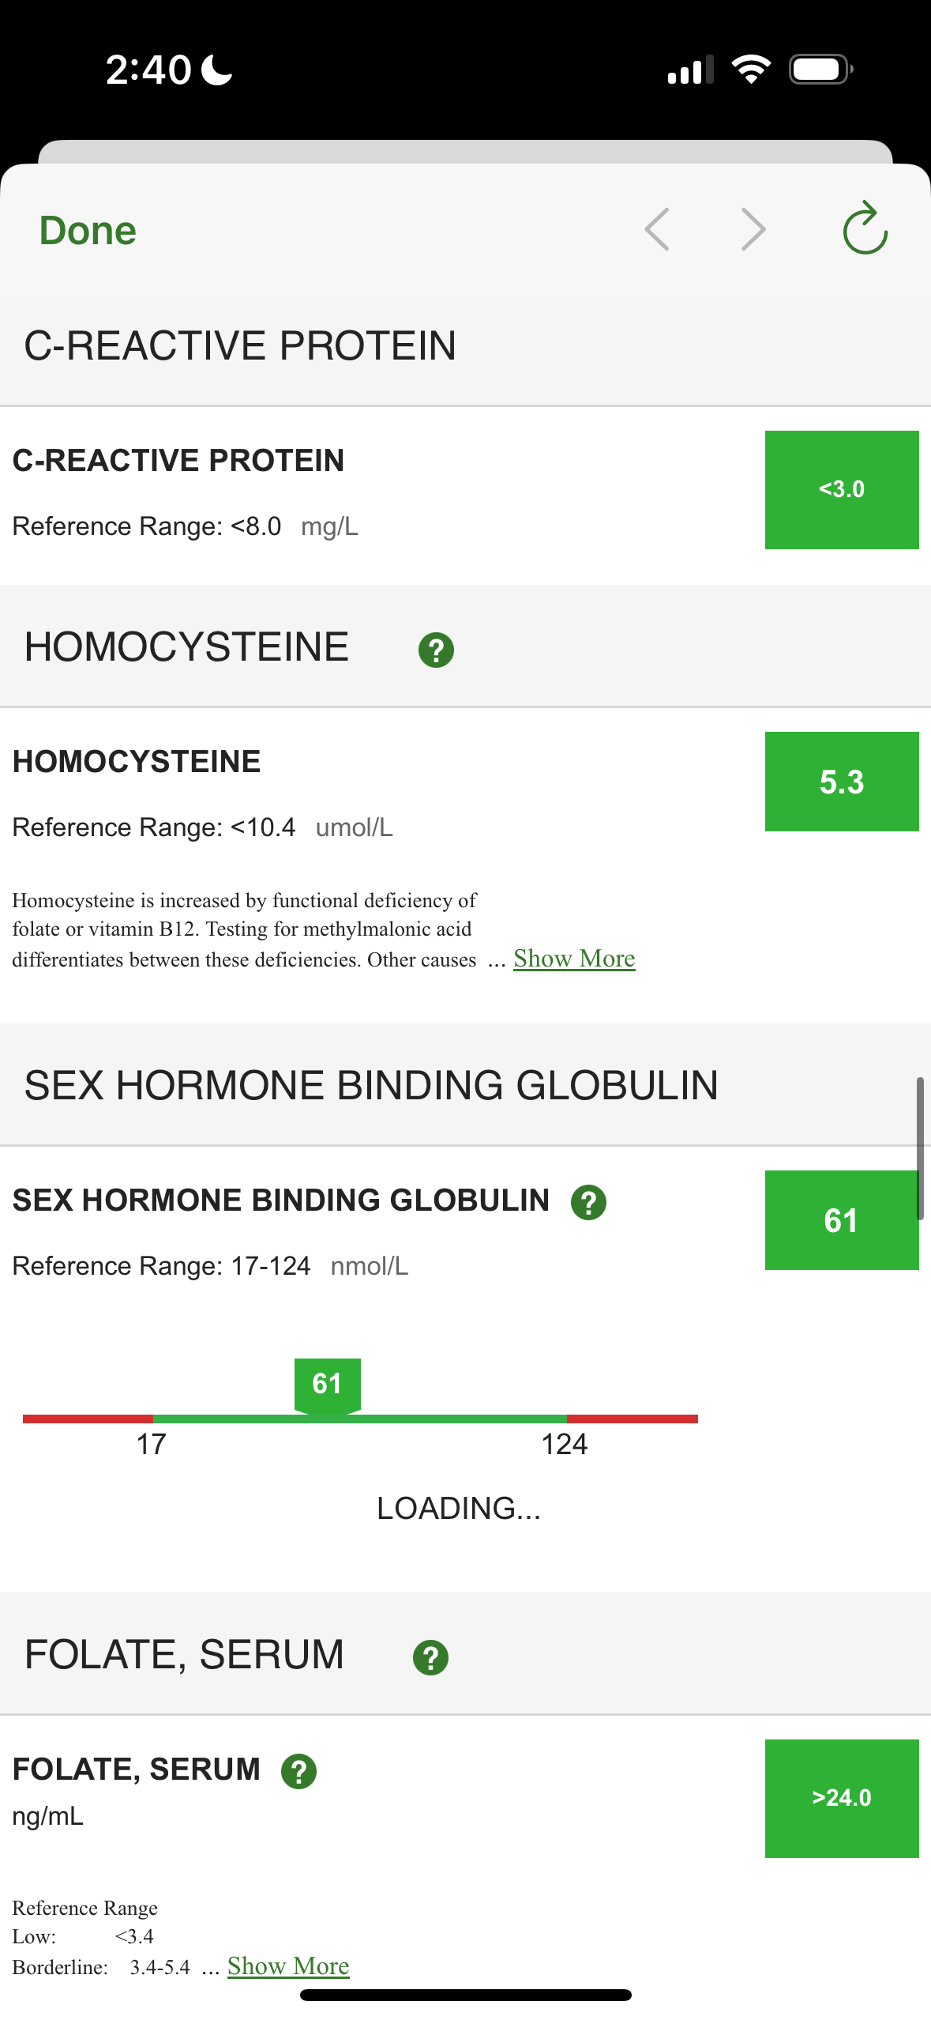Screen dimensions: 931x2020
Task: Tap the Folate >24.0 result box
Action: click(841, 1798)
